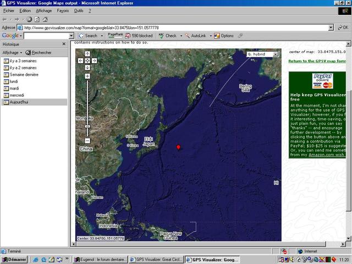The width and height of the screenshot is (352, 264).
Task: Expand the Aujourd'hui history entry
Action: 20,102
